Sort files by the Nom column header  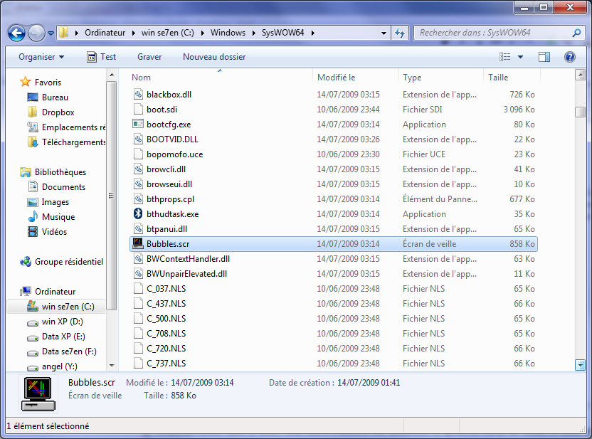click(142, 78)
